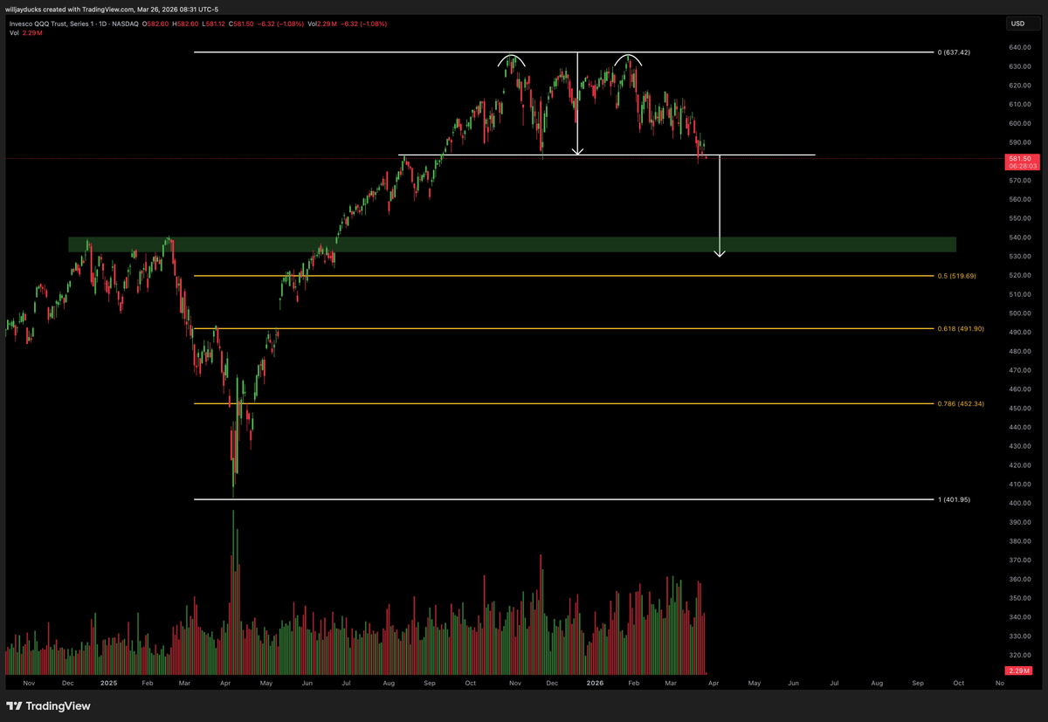Click the 460.00 price axis label
1048x722 pixels.
pos(1018,389)
